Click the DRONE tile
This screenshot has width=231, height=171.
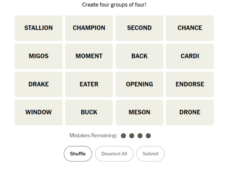(190, 112)
